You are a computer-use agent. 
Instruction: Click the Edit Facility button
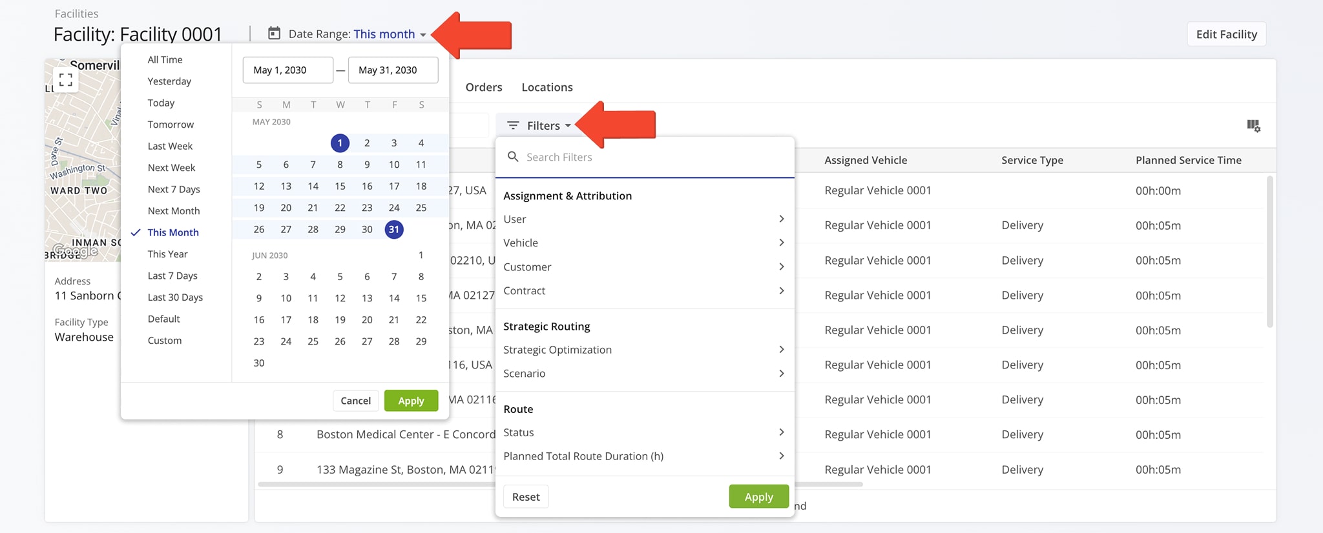pos(1226,34)
